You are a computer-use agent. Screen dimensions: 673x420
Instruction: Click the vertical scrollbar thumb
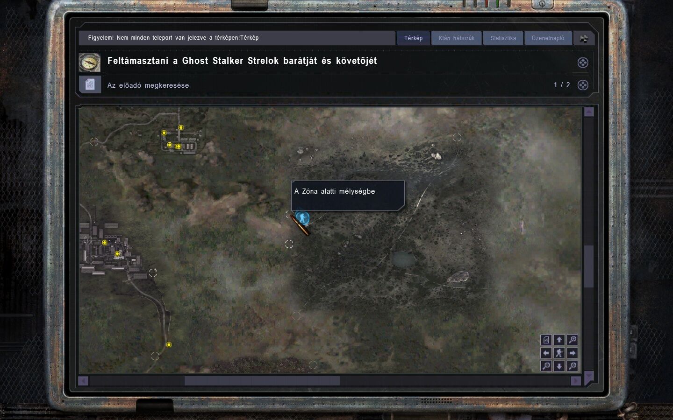click(589, 266)
